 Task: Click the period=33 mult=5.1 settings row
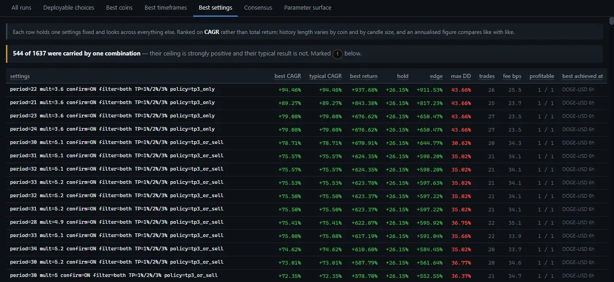point(306,236)
